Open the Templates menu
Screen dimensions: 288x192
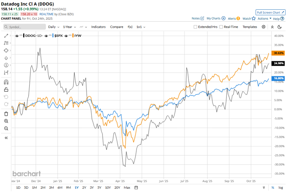click(x=250, y=27)
